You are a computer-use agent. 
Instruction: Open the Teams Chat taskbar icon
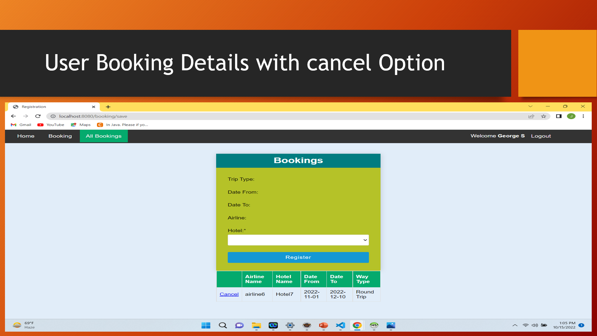point(239,325)
